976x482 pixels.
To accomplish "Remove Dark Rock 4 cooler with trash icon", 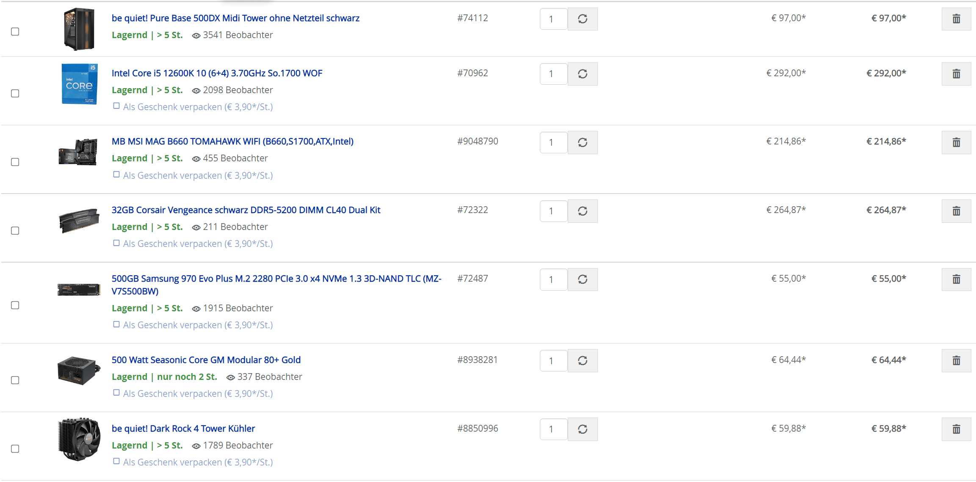I will pos(956,429).
